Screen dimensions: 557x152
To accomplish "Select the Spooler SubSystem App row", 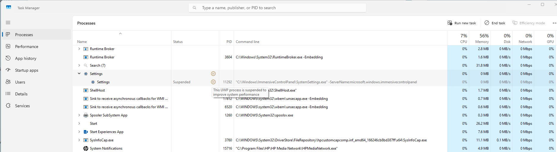I will (x=315, y=115).
